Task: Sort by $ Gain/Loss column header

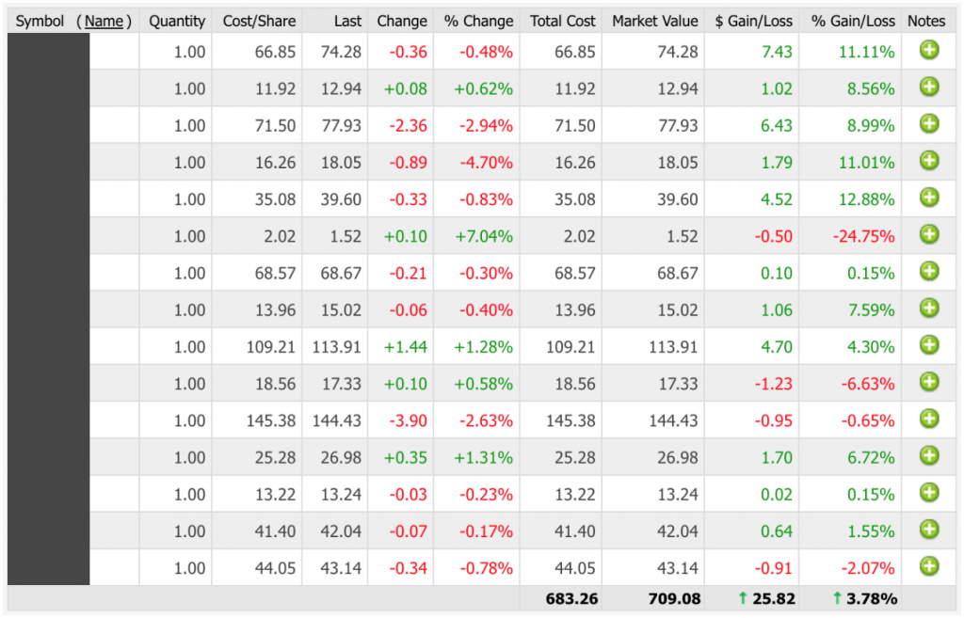Action: click(753, 21)
